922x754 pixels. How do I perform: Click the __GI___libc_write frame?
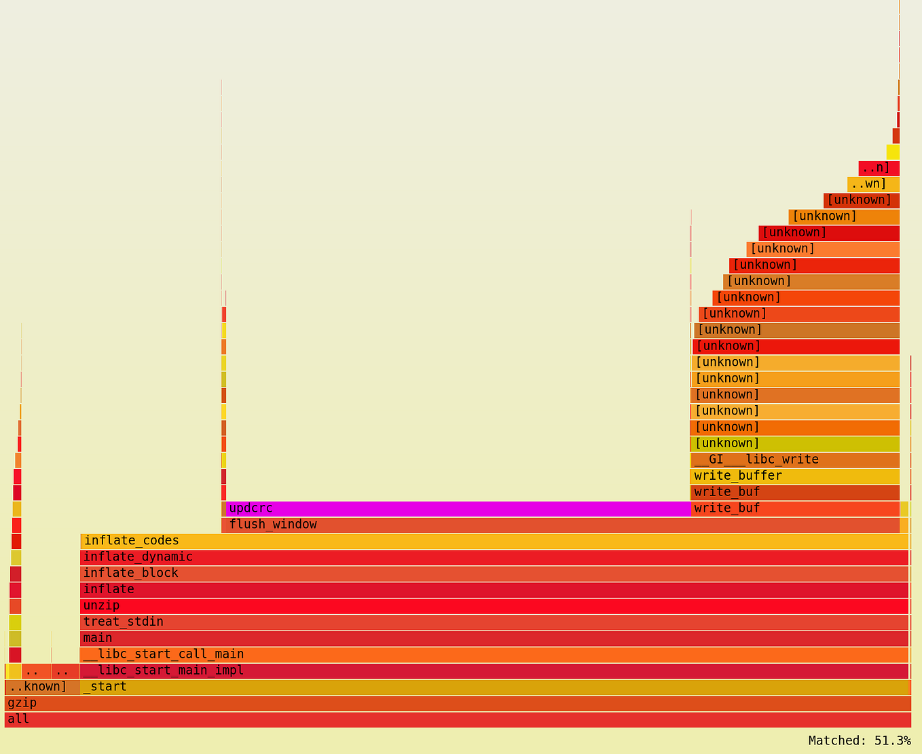pos(794,459)
